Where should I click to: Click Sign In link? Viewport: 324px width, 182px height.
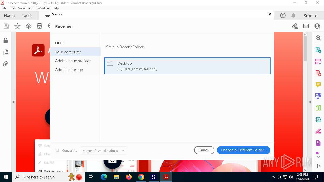(310, 15)
